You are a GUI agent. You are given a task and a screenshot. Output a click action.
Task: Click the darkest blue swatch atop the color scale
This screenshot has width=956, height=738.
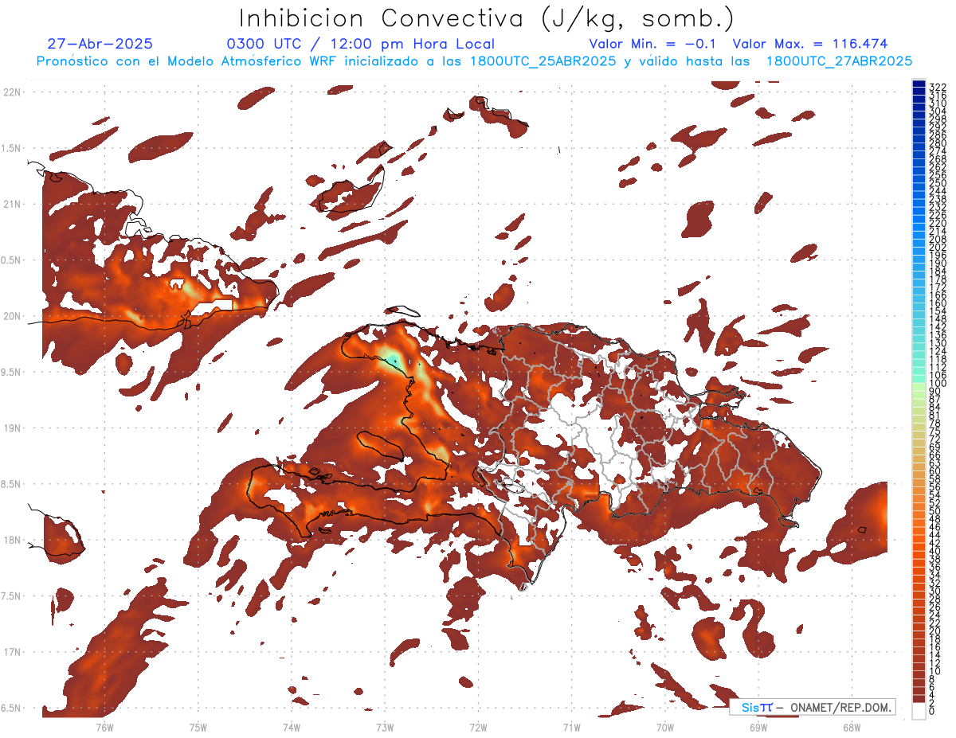(919, 84)
